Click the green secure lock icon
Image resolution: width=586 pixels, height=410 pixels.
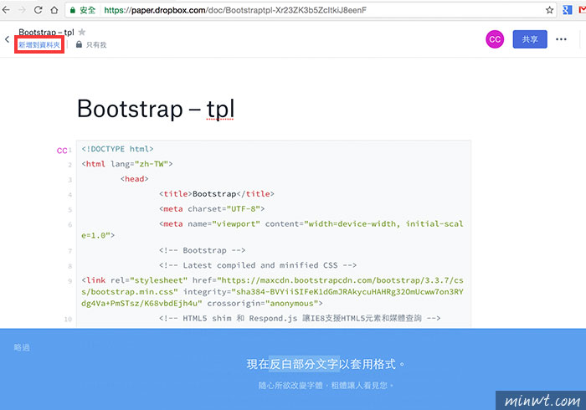[73, 10]
